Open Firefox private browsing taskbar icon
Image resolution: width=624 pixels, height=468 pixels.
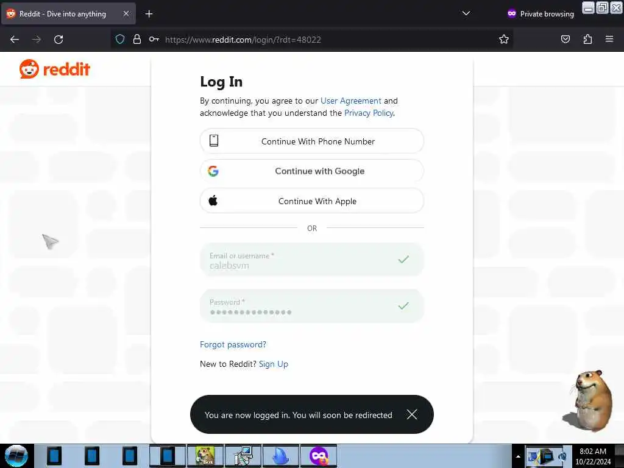pyautogui.click(x=318, y=456)
